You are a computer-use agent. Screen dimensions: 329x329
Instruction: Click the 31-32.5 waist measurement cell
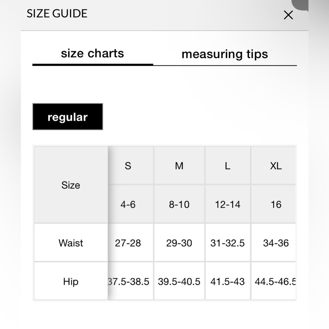228,243
